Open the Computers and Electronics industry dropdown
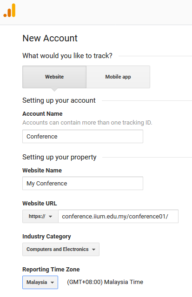Viewport: 192px width, 297px height. pos(61,249)
